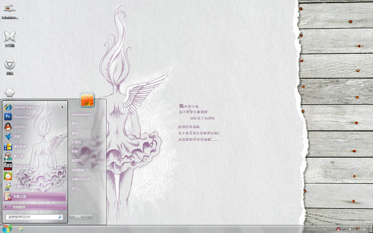Open the Network link in Start menu
This screenshot has width=373, height=233.
(75, 151)
